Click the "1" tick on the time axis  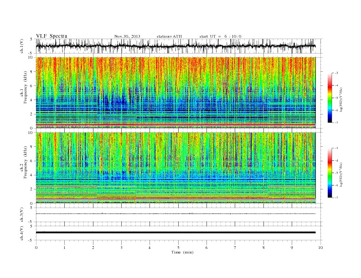[x=64, y=248]
